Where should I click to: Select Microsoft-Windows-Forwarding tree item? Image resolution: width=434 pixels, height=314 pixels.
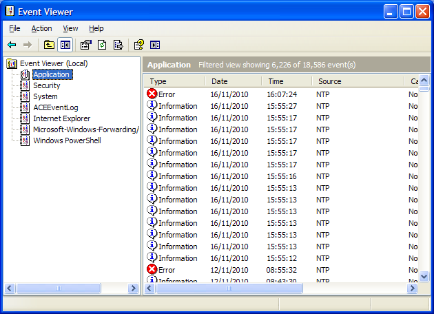86,129
